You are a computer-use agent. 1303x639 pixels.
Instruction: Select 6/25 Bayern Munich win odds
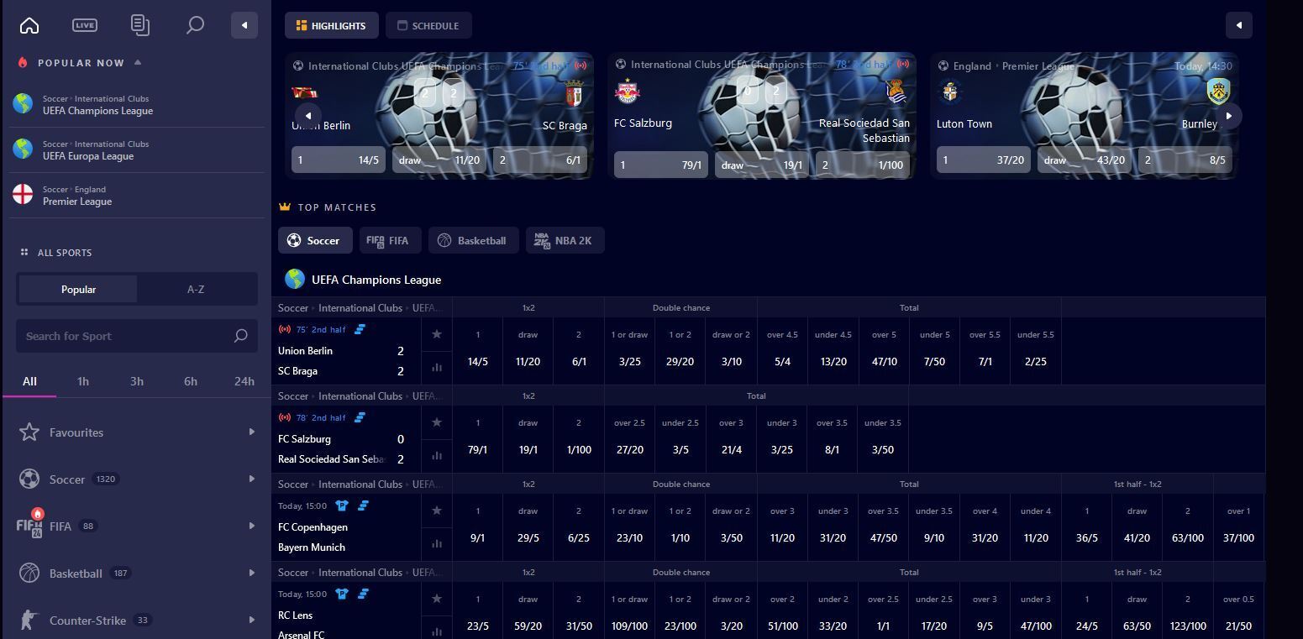point(579,527)
